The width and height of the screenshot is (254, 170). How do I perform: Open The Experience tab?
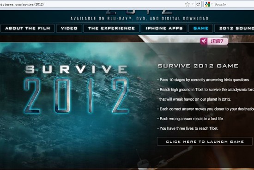111,28
